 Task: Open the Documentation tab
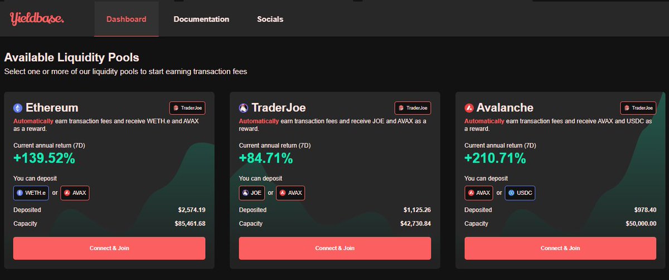(x=201, y=19)
